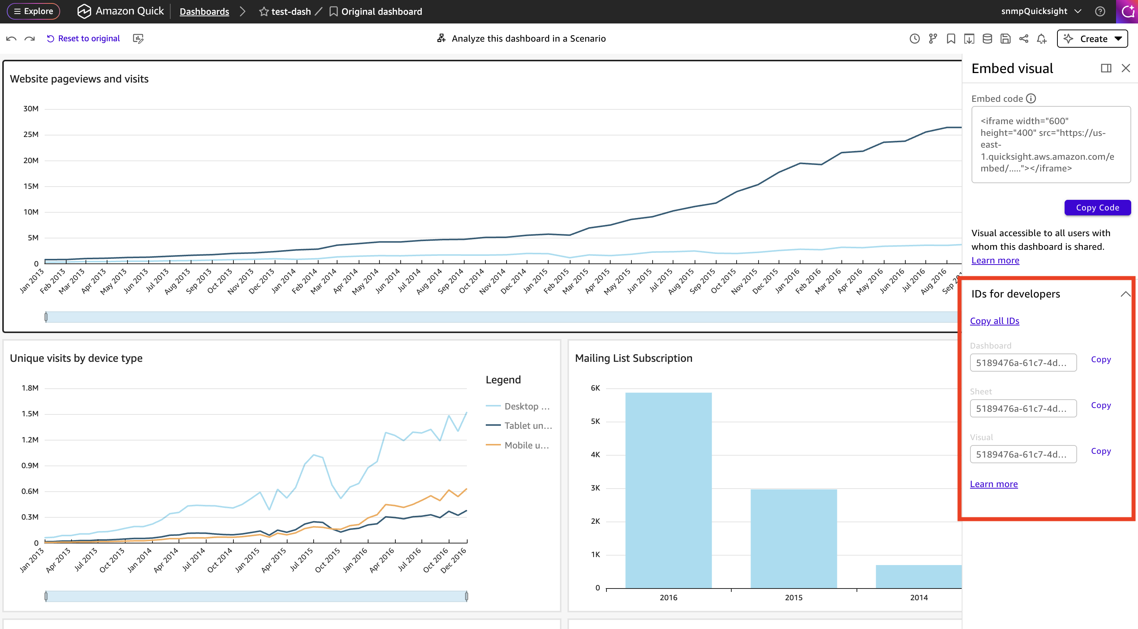Expand the snmpQuicksight account menu

tap(1041, 11)
